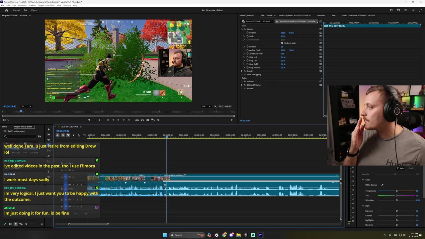
Task: Adjust the Tint slider handle
Action: pos(396,196)
